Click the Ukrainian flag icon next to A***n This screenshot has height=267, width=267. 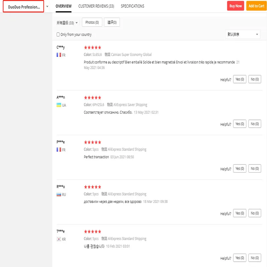(x=59, y=105)
